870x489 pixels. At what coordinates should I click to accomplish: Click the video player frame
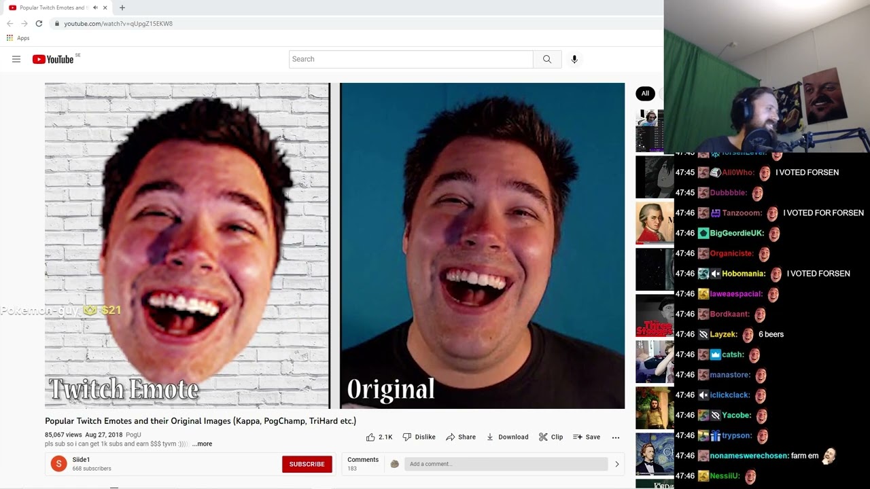[x=334, y=246]
